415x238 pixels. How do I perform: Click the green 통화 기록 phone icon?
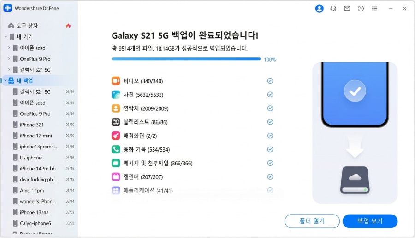[116, 149]
